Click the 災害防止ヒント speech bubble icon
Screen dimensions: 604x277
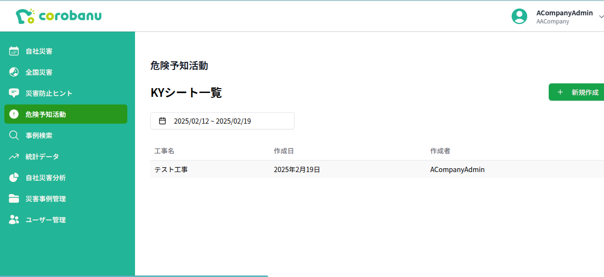tap(14, 93)
